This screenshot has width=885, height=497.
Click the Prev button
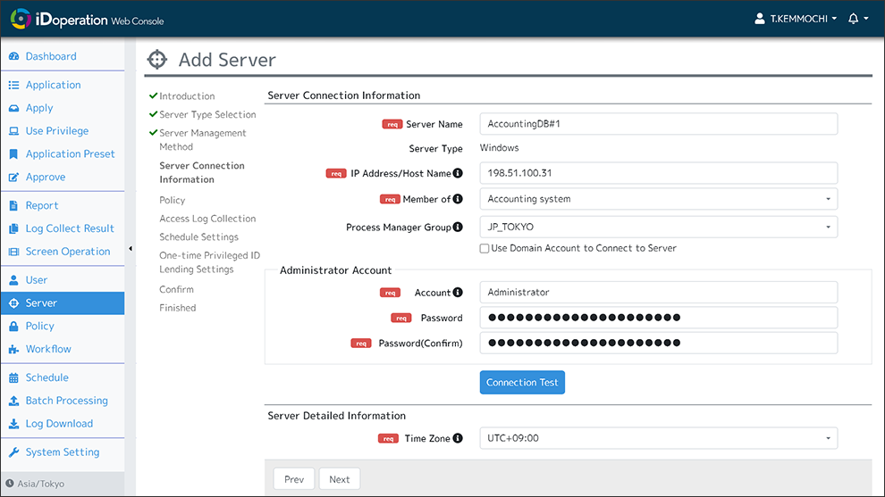click(x=294, y=479)
